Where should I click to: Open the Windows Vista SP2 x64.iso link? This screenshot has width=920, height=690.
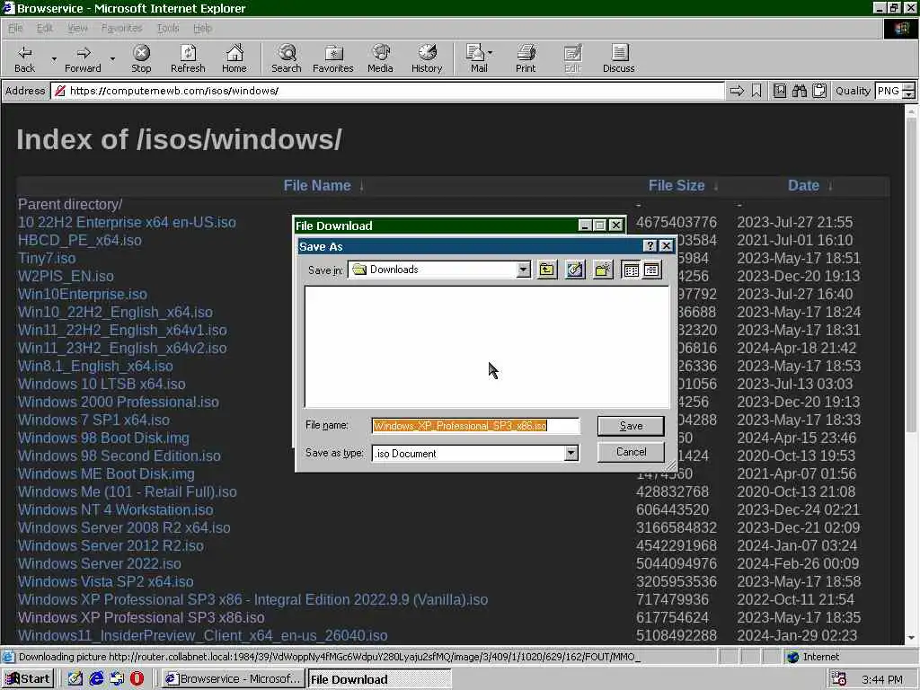106,581
